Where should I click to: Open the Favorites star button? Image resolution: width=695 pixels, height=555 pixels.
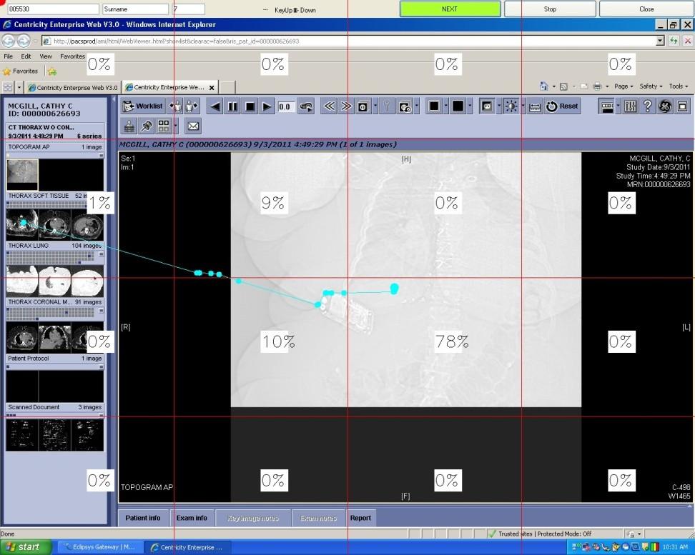(x=21, y=71)
